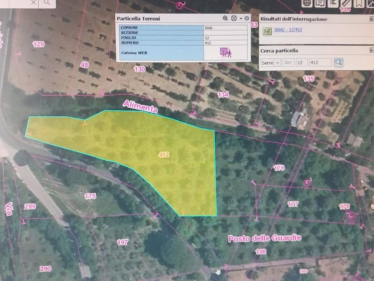The height and width of the screenshot is (281, 374).
Task: Run the parcel search with the magnifier button
Action: point(339,62)
